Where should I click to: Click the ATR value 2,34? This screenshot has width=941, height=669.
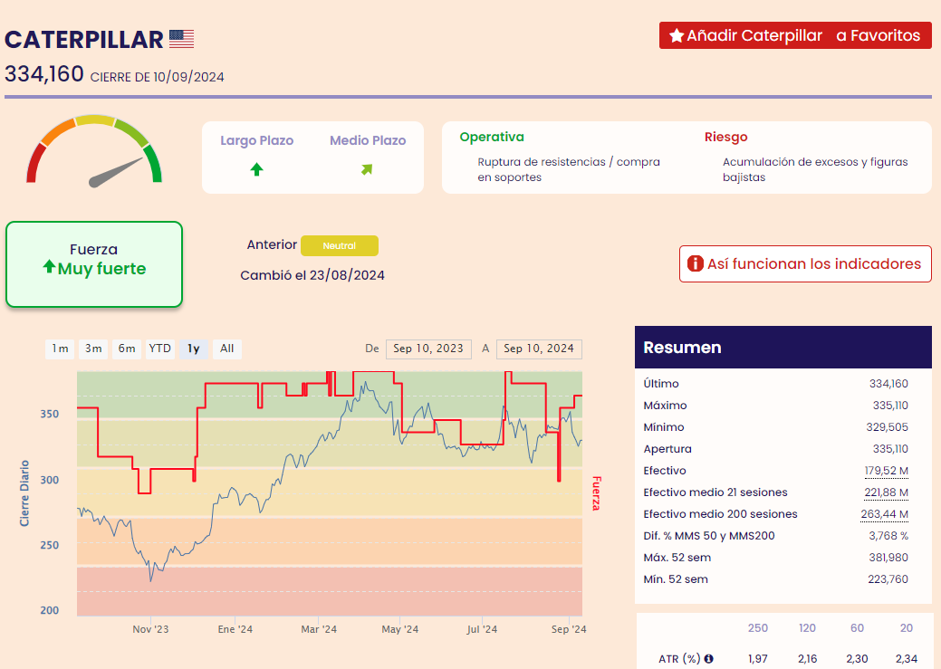pyautogui.click(x=907, y=658)
